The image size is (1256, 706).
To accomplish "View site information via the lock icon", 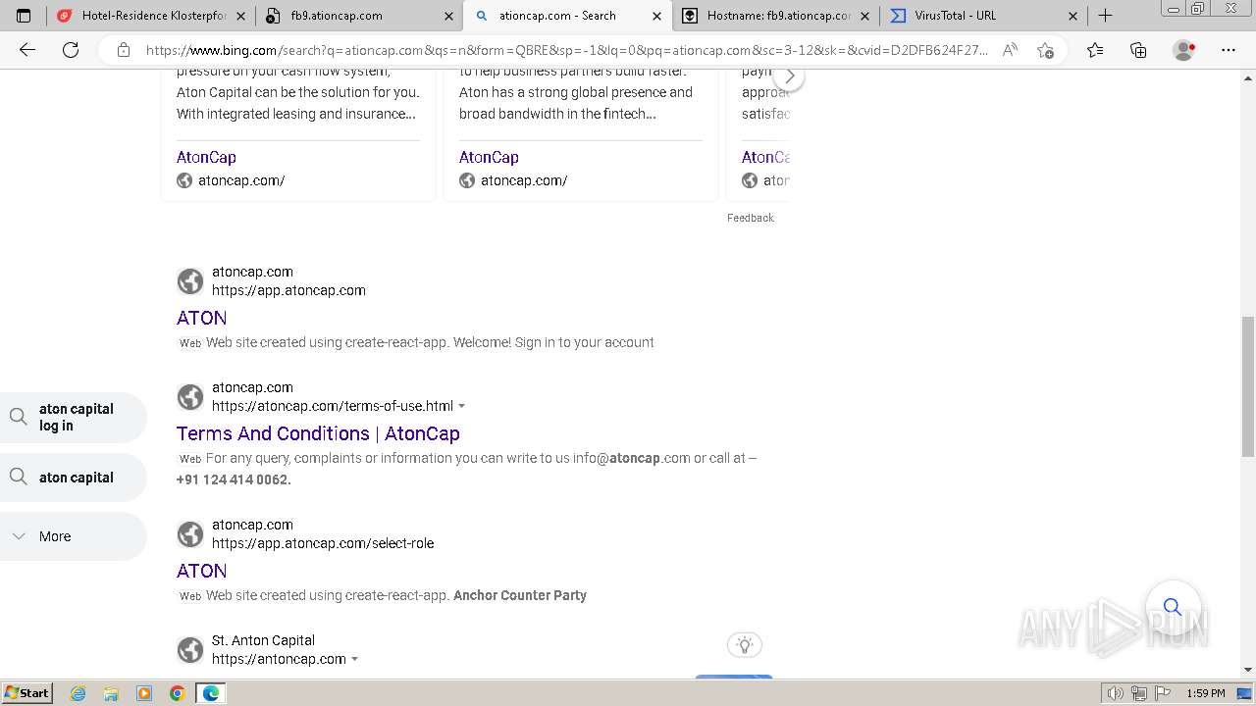I will tap(124, 50).
